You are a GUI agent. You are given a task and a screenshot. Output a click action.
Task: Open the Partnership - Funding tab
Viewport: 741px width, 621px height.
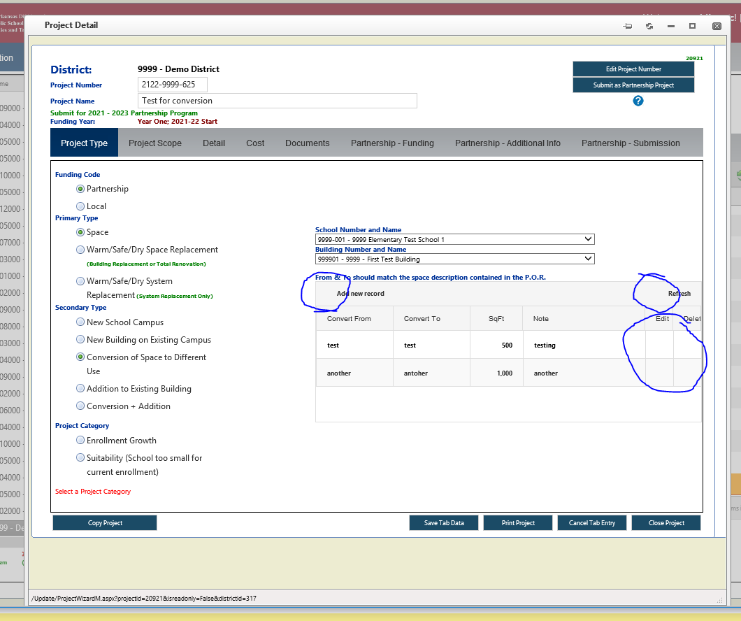point(392,143)
